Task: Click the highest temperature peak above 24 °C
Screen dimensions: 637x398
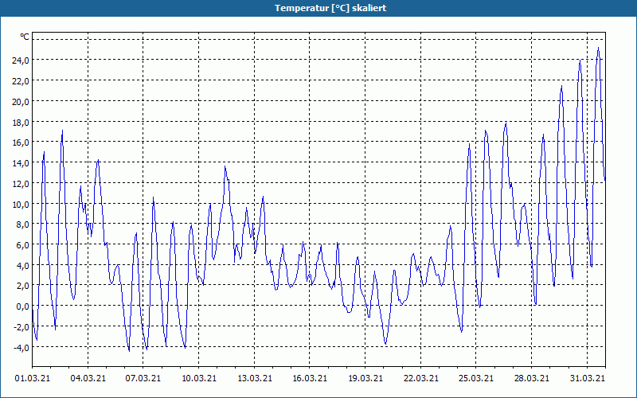Action: point(598,48)
